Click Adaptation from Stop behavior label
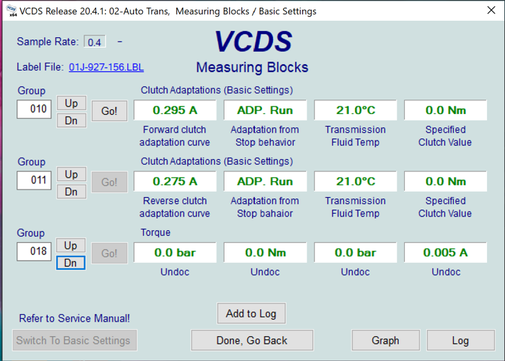This screenshot has height=361, width=505. click(x=265, y=136)
